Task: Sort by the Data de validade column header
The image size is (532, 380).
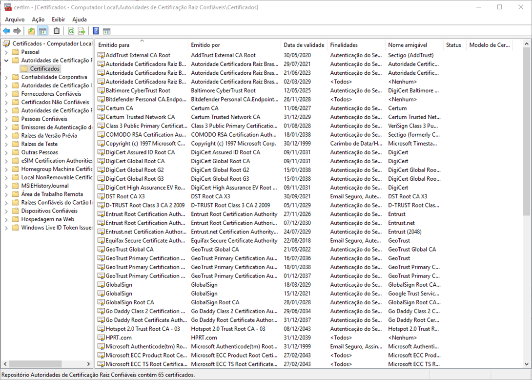Action: pos(304,45)
